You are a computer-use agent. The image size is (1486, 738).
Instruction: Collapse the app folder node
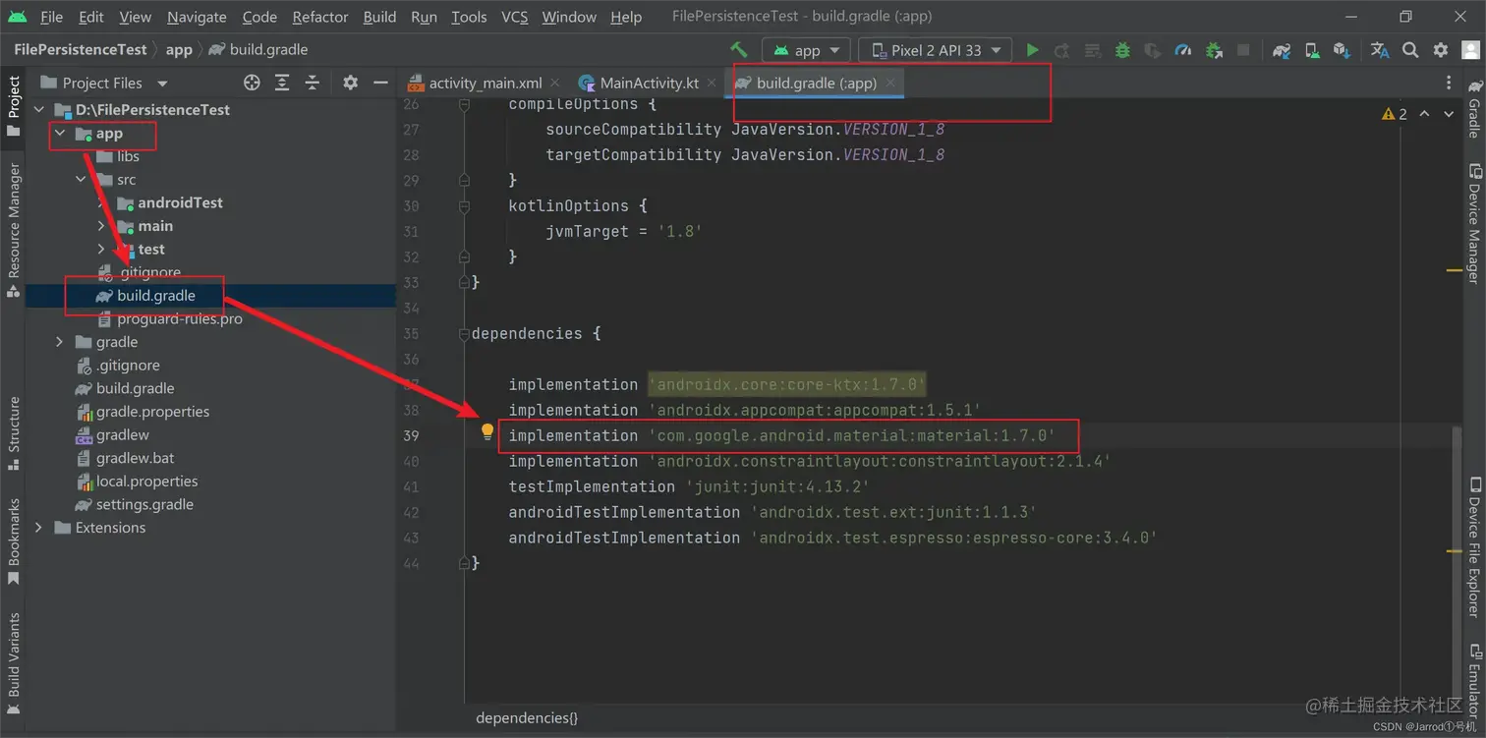click(60, 134)
